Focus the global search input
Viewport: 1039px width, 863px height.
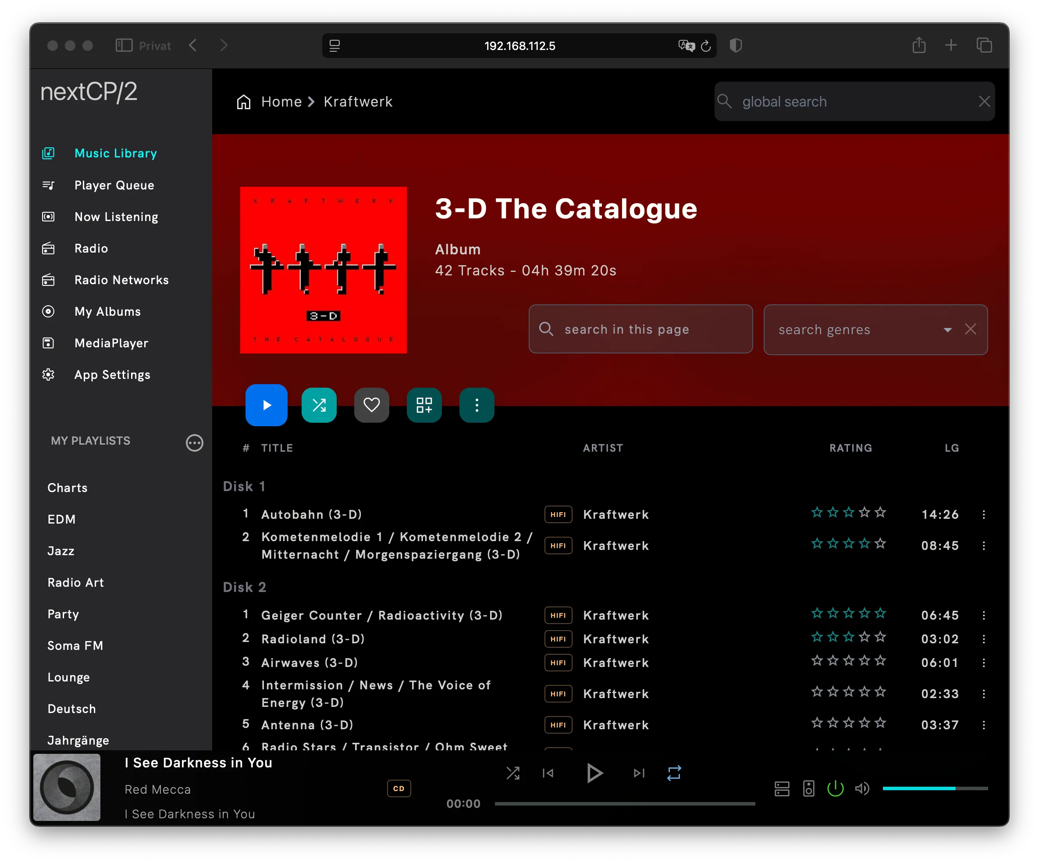(854, 101)
